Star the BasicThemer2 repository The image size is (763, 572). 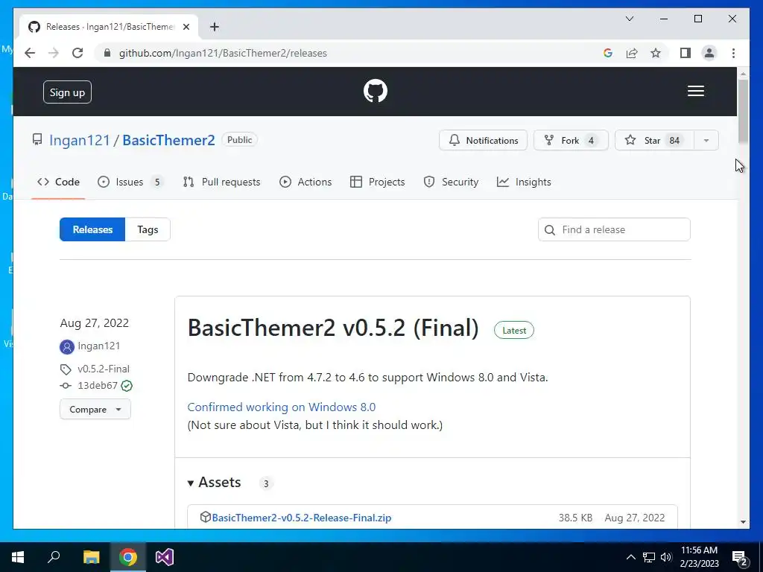point(654,141)
